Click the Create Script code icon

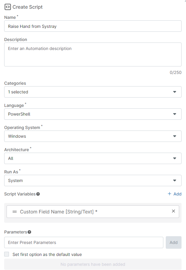coord(8,7)
